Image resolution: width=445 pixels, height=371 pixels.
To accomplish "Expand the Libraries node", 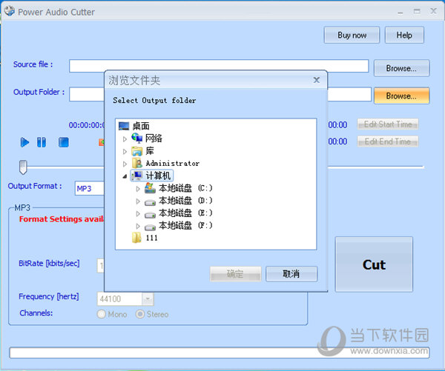I will pyautogui.click(x=125, y=151).
